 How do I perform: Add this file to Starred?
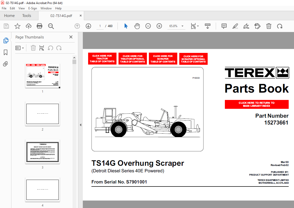17,26
